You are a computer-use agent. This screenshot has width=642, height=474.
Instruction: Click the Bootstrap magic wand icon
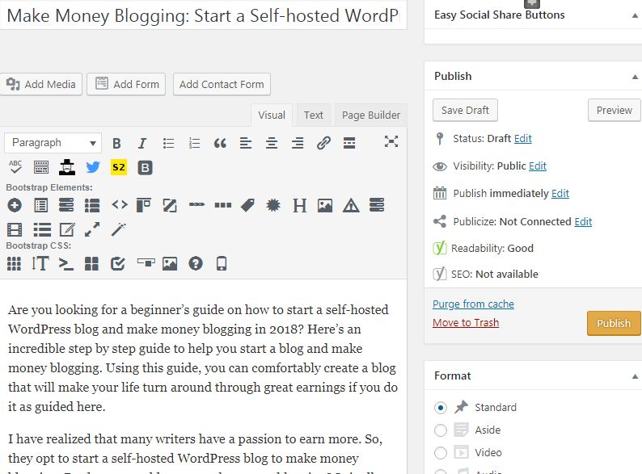(119, 229)
